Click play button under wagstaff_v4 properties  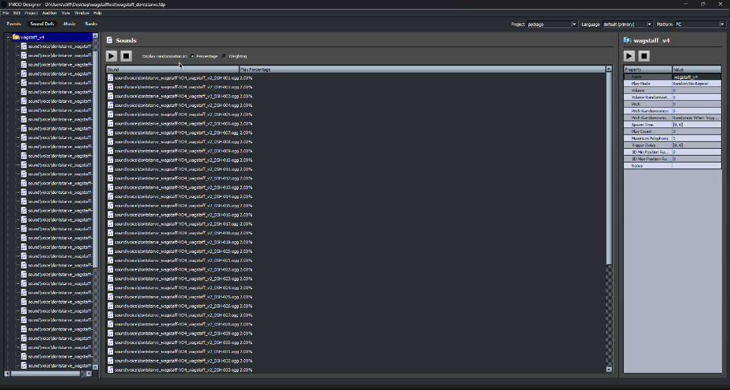click(629, 56)
